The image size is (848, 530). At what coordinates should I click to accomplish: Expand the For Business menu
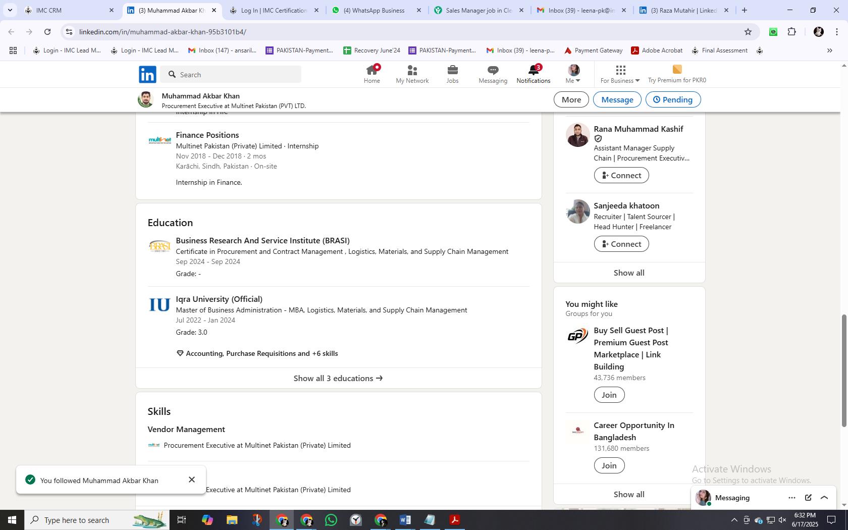pyautogui.click(x=620, y=74)
